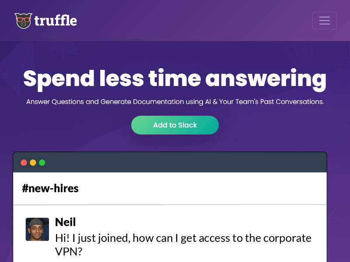Click the sender name Neil
Image resolution: width=350 pixels, height=262 pixels.
(65, 222)
